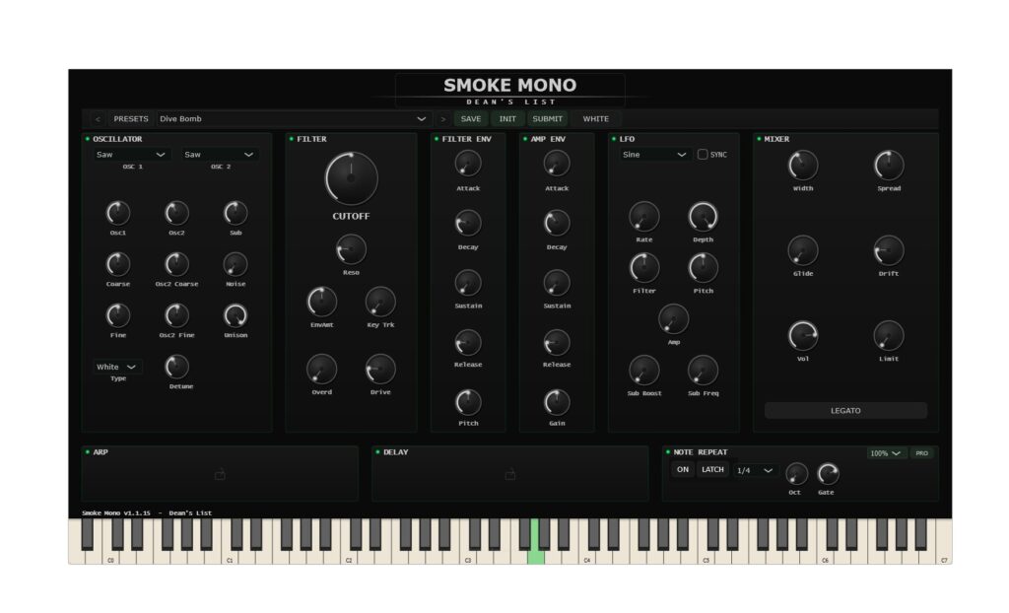Click the filter Drive knob
The width and height of the screenshot is (1009, 613).
pos(380,369)
